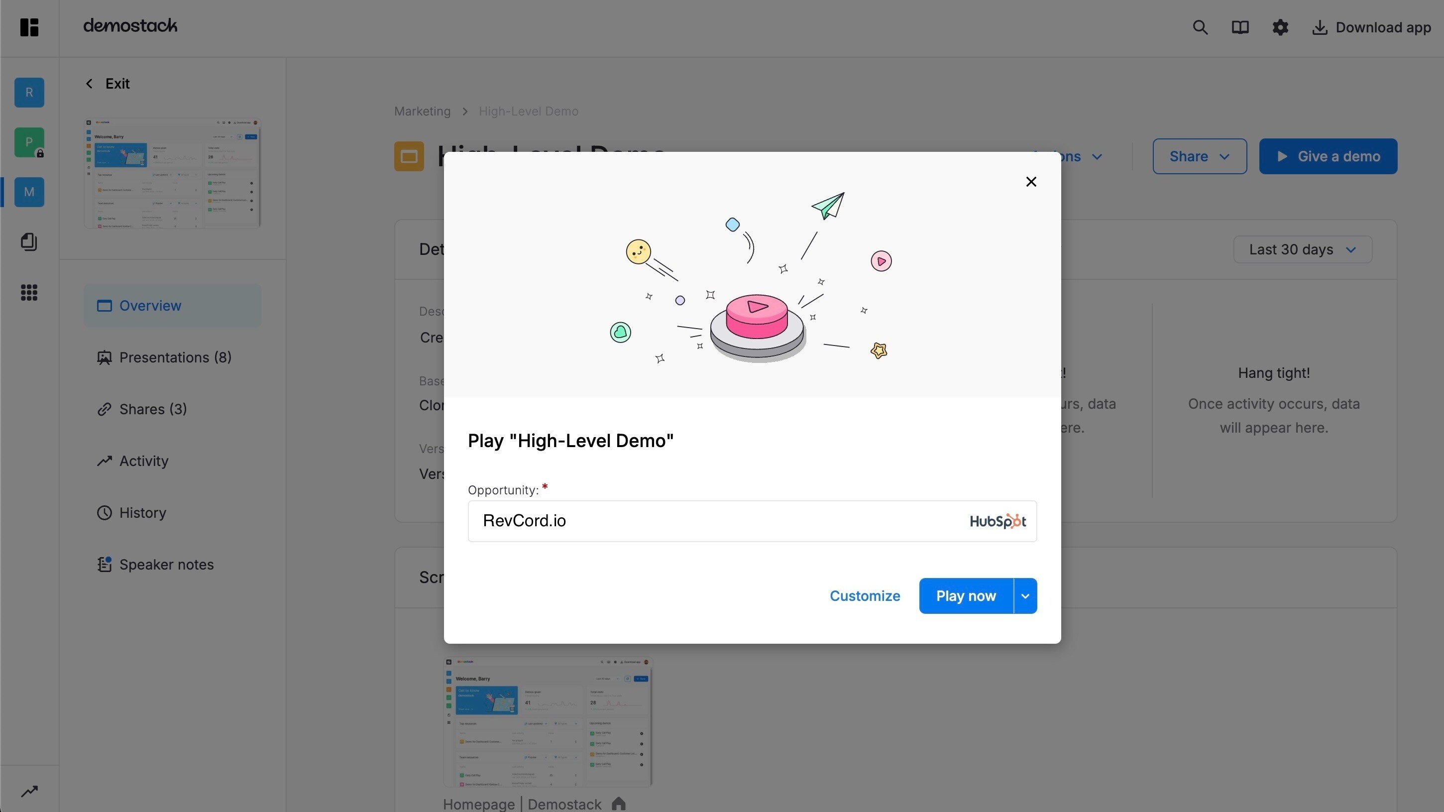Open the Homepage screen thumbnail

tap(548, 722)
